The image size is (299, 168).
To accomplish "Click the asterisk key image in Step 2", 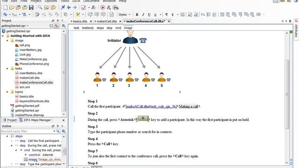I will pyautogui.click(x=142, y=119).
